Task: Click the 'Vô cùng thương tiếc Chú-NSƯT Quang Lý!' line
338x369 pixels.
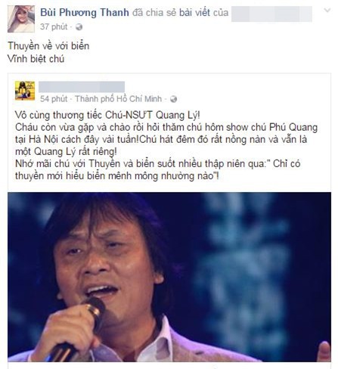Action: 107,115
